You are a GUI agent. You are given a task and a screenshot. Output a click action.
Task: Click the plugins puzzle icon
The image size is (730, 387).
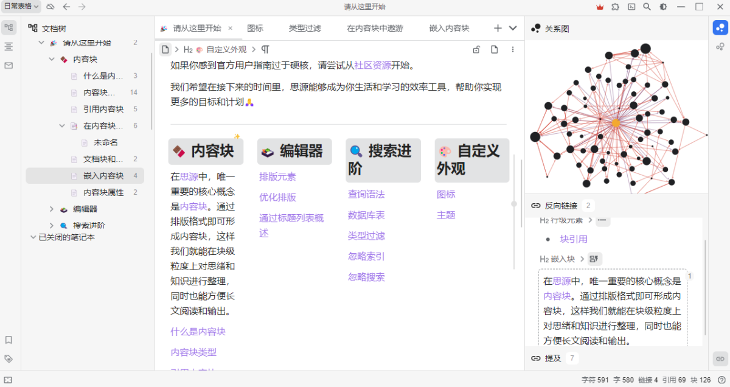coord(616,7)
